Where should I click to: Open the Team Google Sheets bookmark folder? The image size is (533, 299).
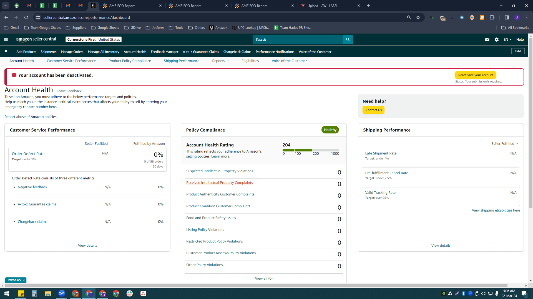pyautogui.click(x=42, y=28)
